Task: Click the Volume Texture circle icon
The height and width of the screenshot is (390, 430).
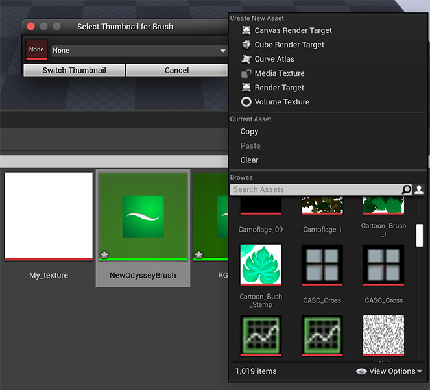Action: (246, 102)
